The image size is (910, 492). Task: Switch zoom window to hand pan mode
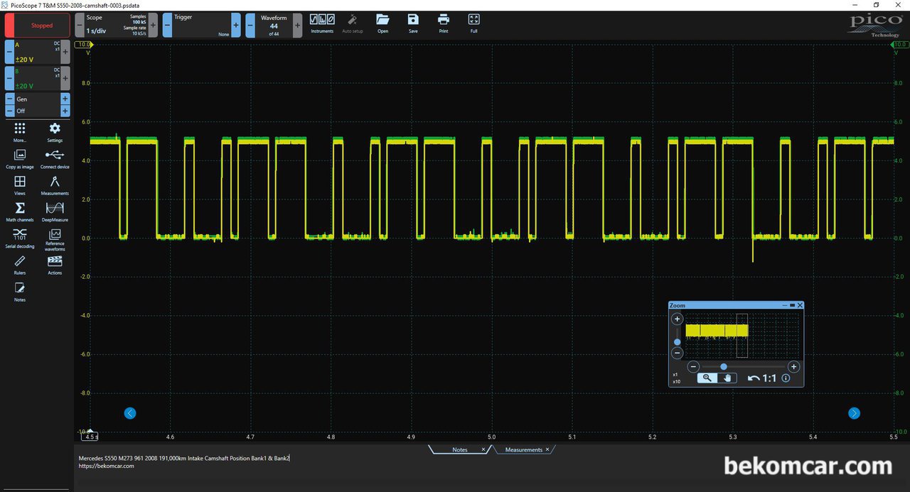click(x=727, y=378)
